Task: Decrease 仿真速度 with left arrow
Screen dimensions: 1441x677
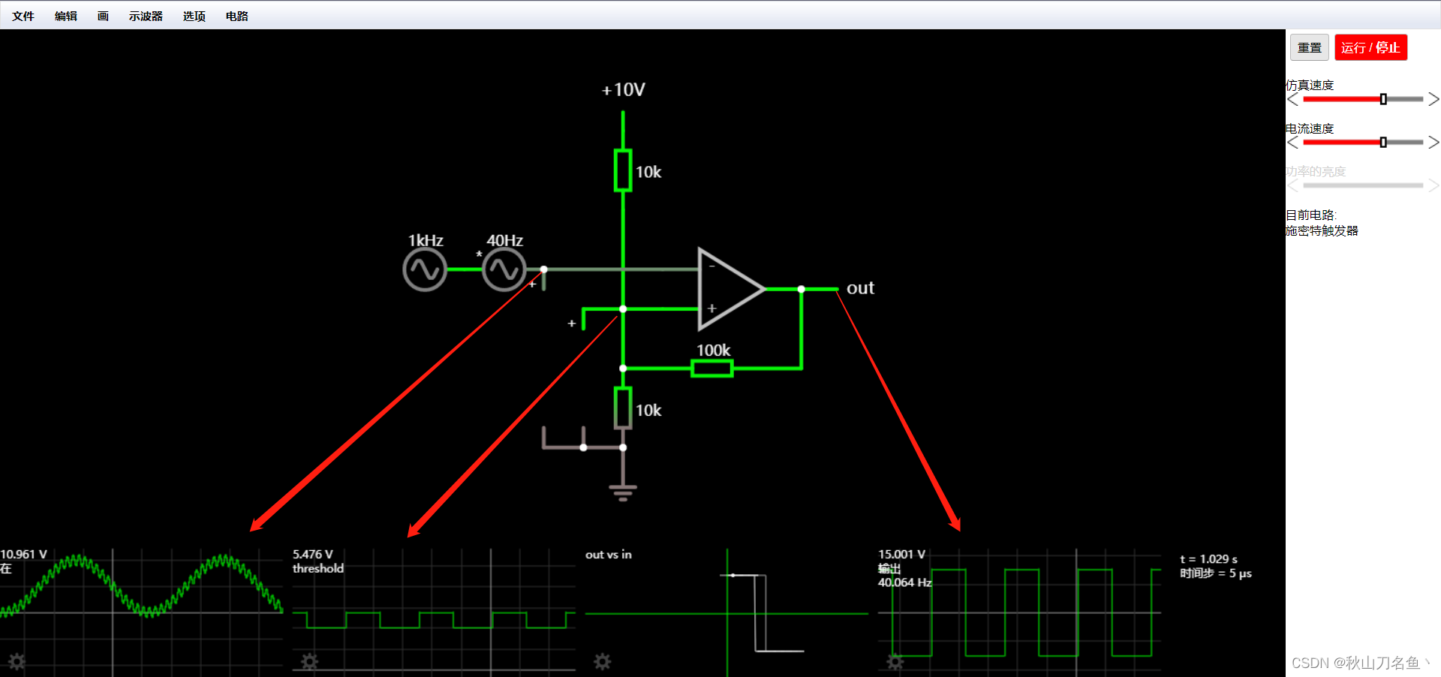Action: [x=1292, y=99]
